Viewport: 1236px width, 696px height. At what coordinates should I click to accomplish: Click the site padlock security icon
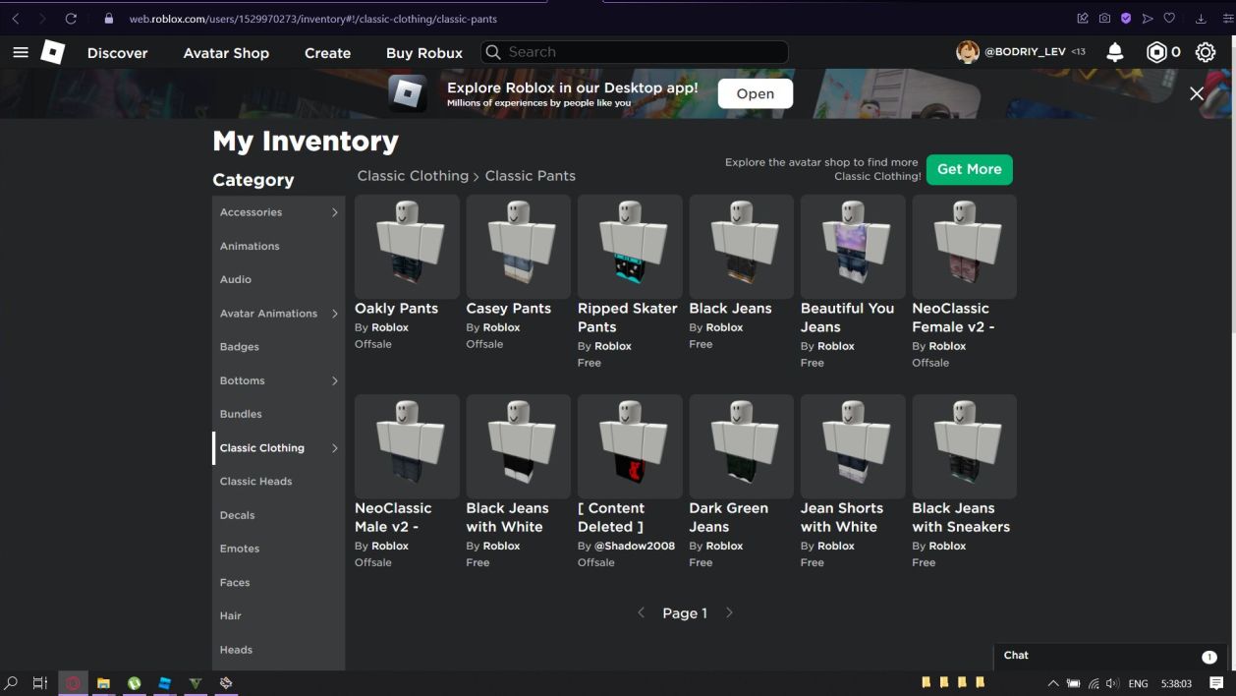(x=109, y=19)
